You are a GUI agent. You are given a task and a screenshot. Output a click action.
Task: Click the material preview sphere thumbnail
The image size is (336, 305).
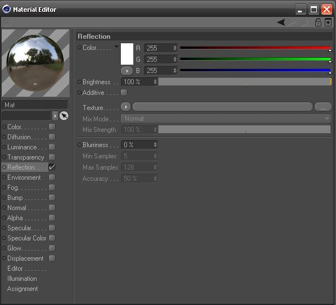point(35,63)
